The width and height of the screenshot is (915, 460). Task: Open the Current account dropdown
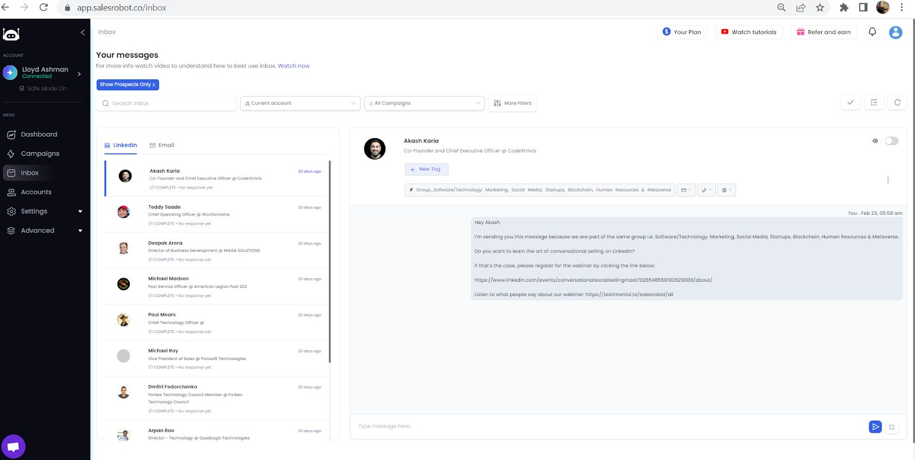[x=300, y=103]
